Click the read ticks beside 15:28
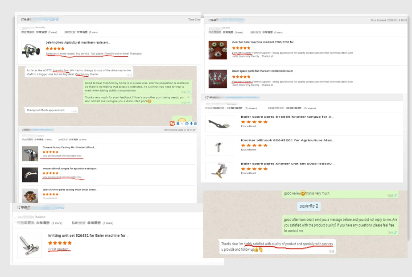This screenshot has height=277, width=412. 189,103
